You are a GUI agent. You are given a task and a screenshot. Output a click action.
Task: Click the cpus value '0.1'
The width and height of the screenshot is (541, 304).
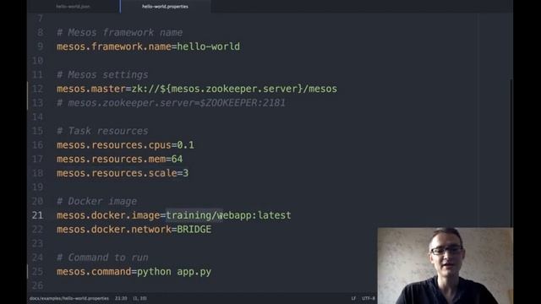click(186, 145)
